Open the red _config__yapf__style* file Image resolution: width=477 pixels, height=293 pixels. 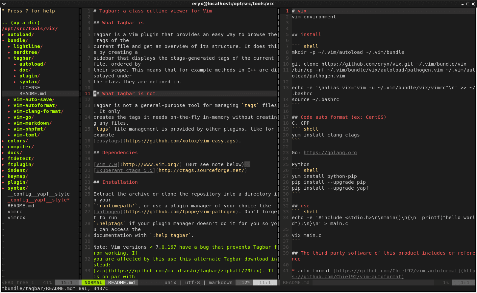38,200
